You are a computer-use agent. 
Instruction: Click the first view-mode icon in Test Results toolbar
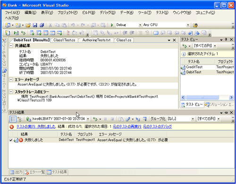coord(13,119)
